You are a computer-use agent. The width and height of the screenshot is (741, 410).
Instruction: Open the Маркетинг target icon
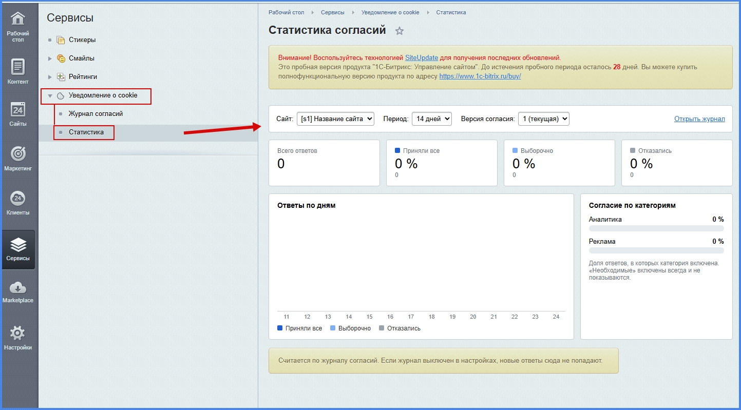tap(18, 153)
